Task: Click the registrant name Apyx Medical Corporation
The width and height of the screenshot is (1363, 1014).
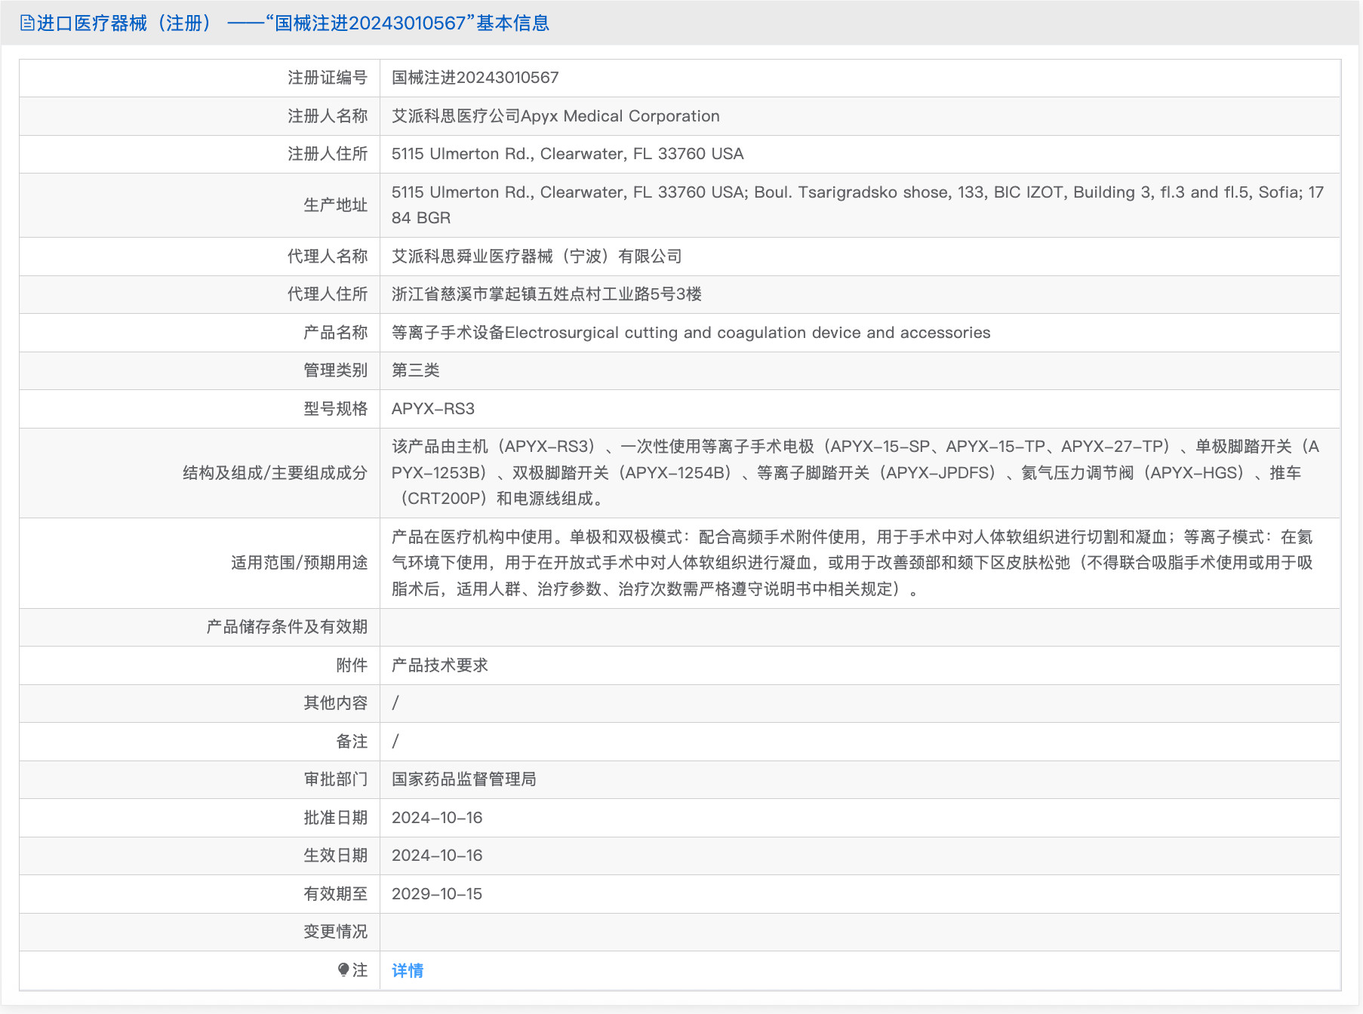Action: (x=555, y=116)
